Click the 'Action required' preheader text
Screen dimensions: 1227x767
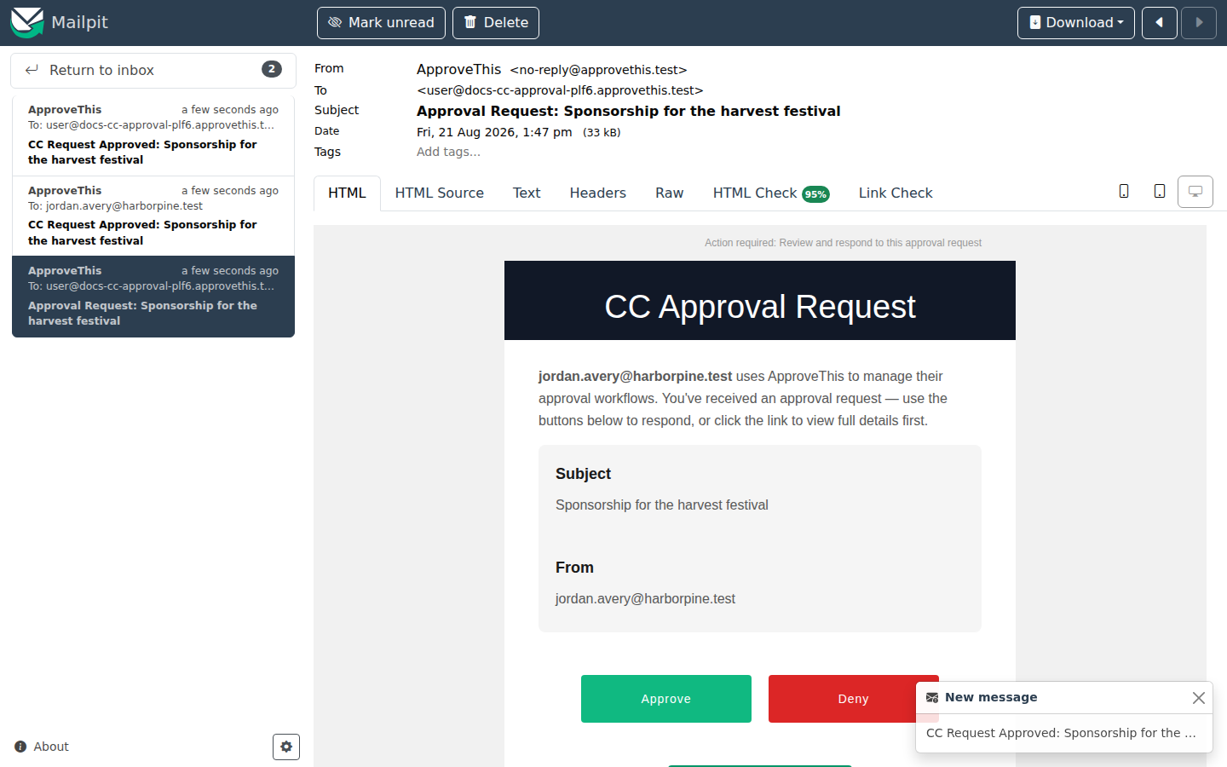pos(844,243)
